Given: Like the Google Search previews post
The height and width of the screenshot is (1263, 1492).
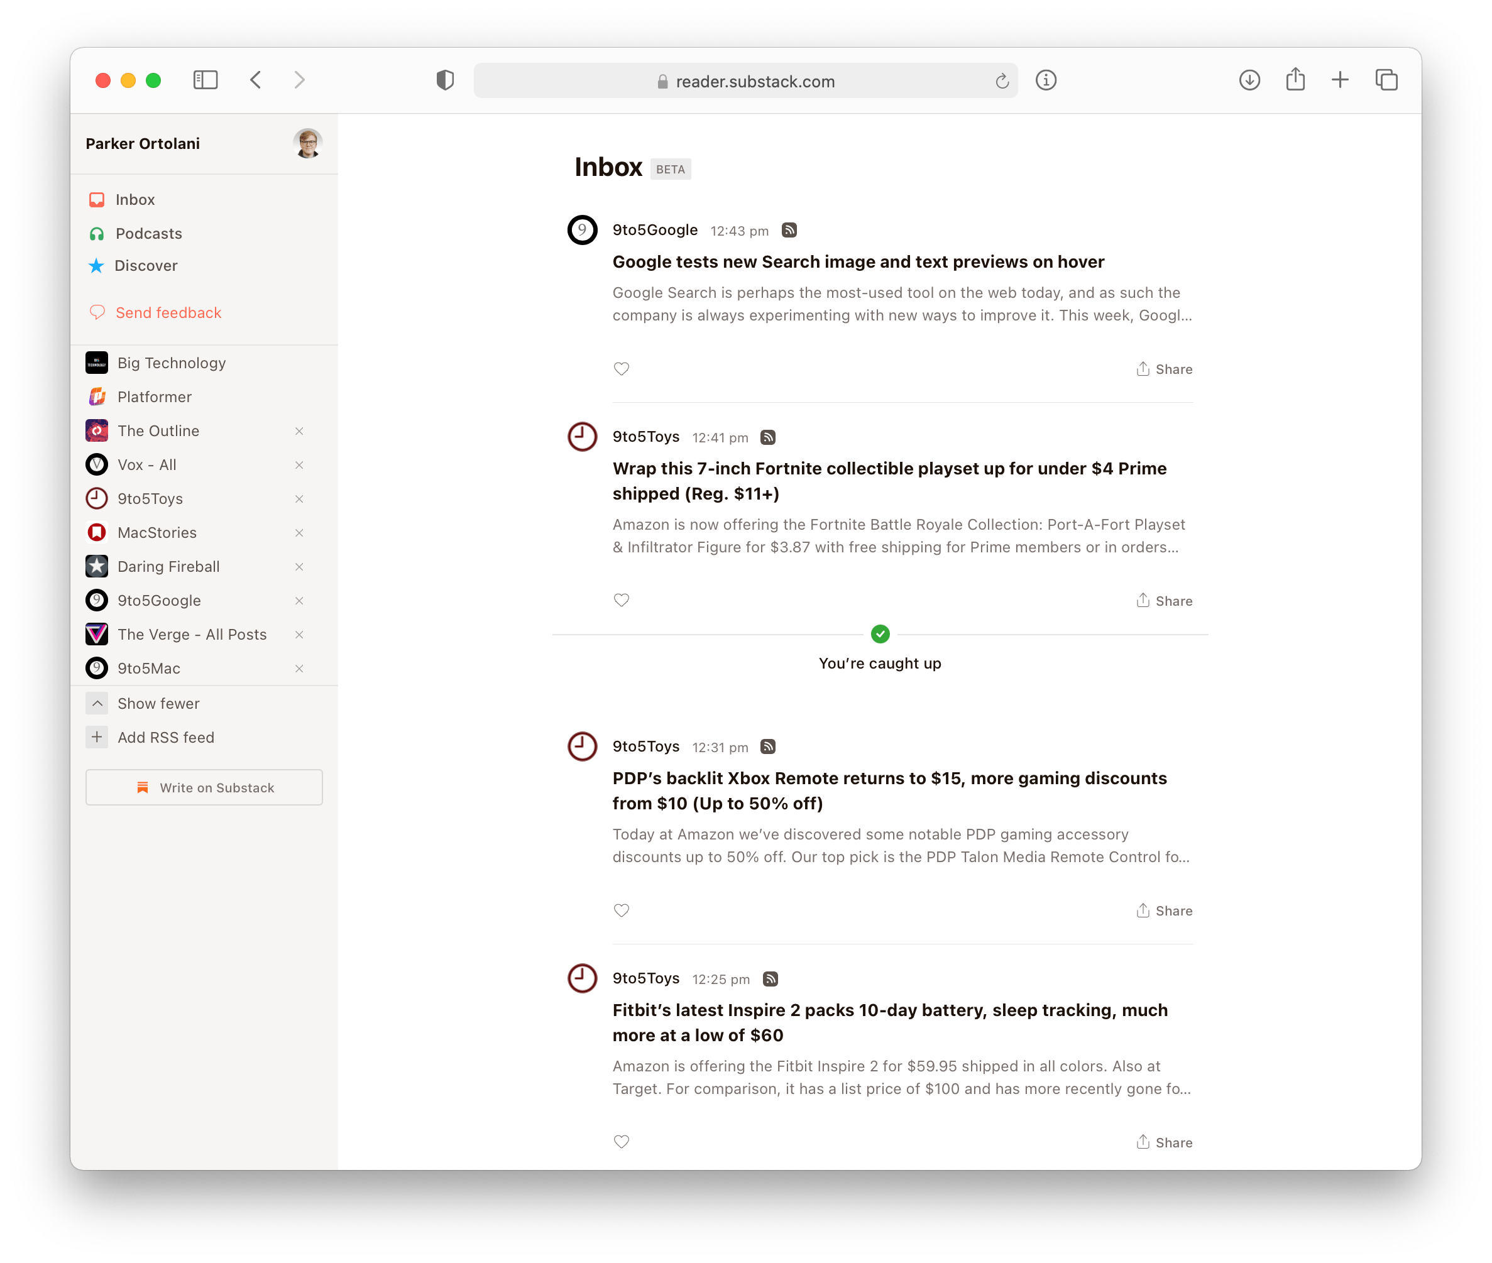Looking at the screenshot, I should (x=621, y=369).
